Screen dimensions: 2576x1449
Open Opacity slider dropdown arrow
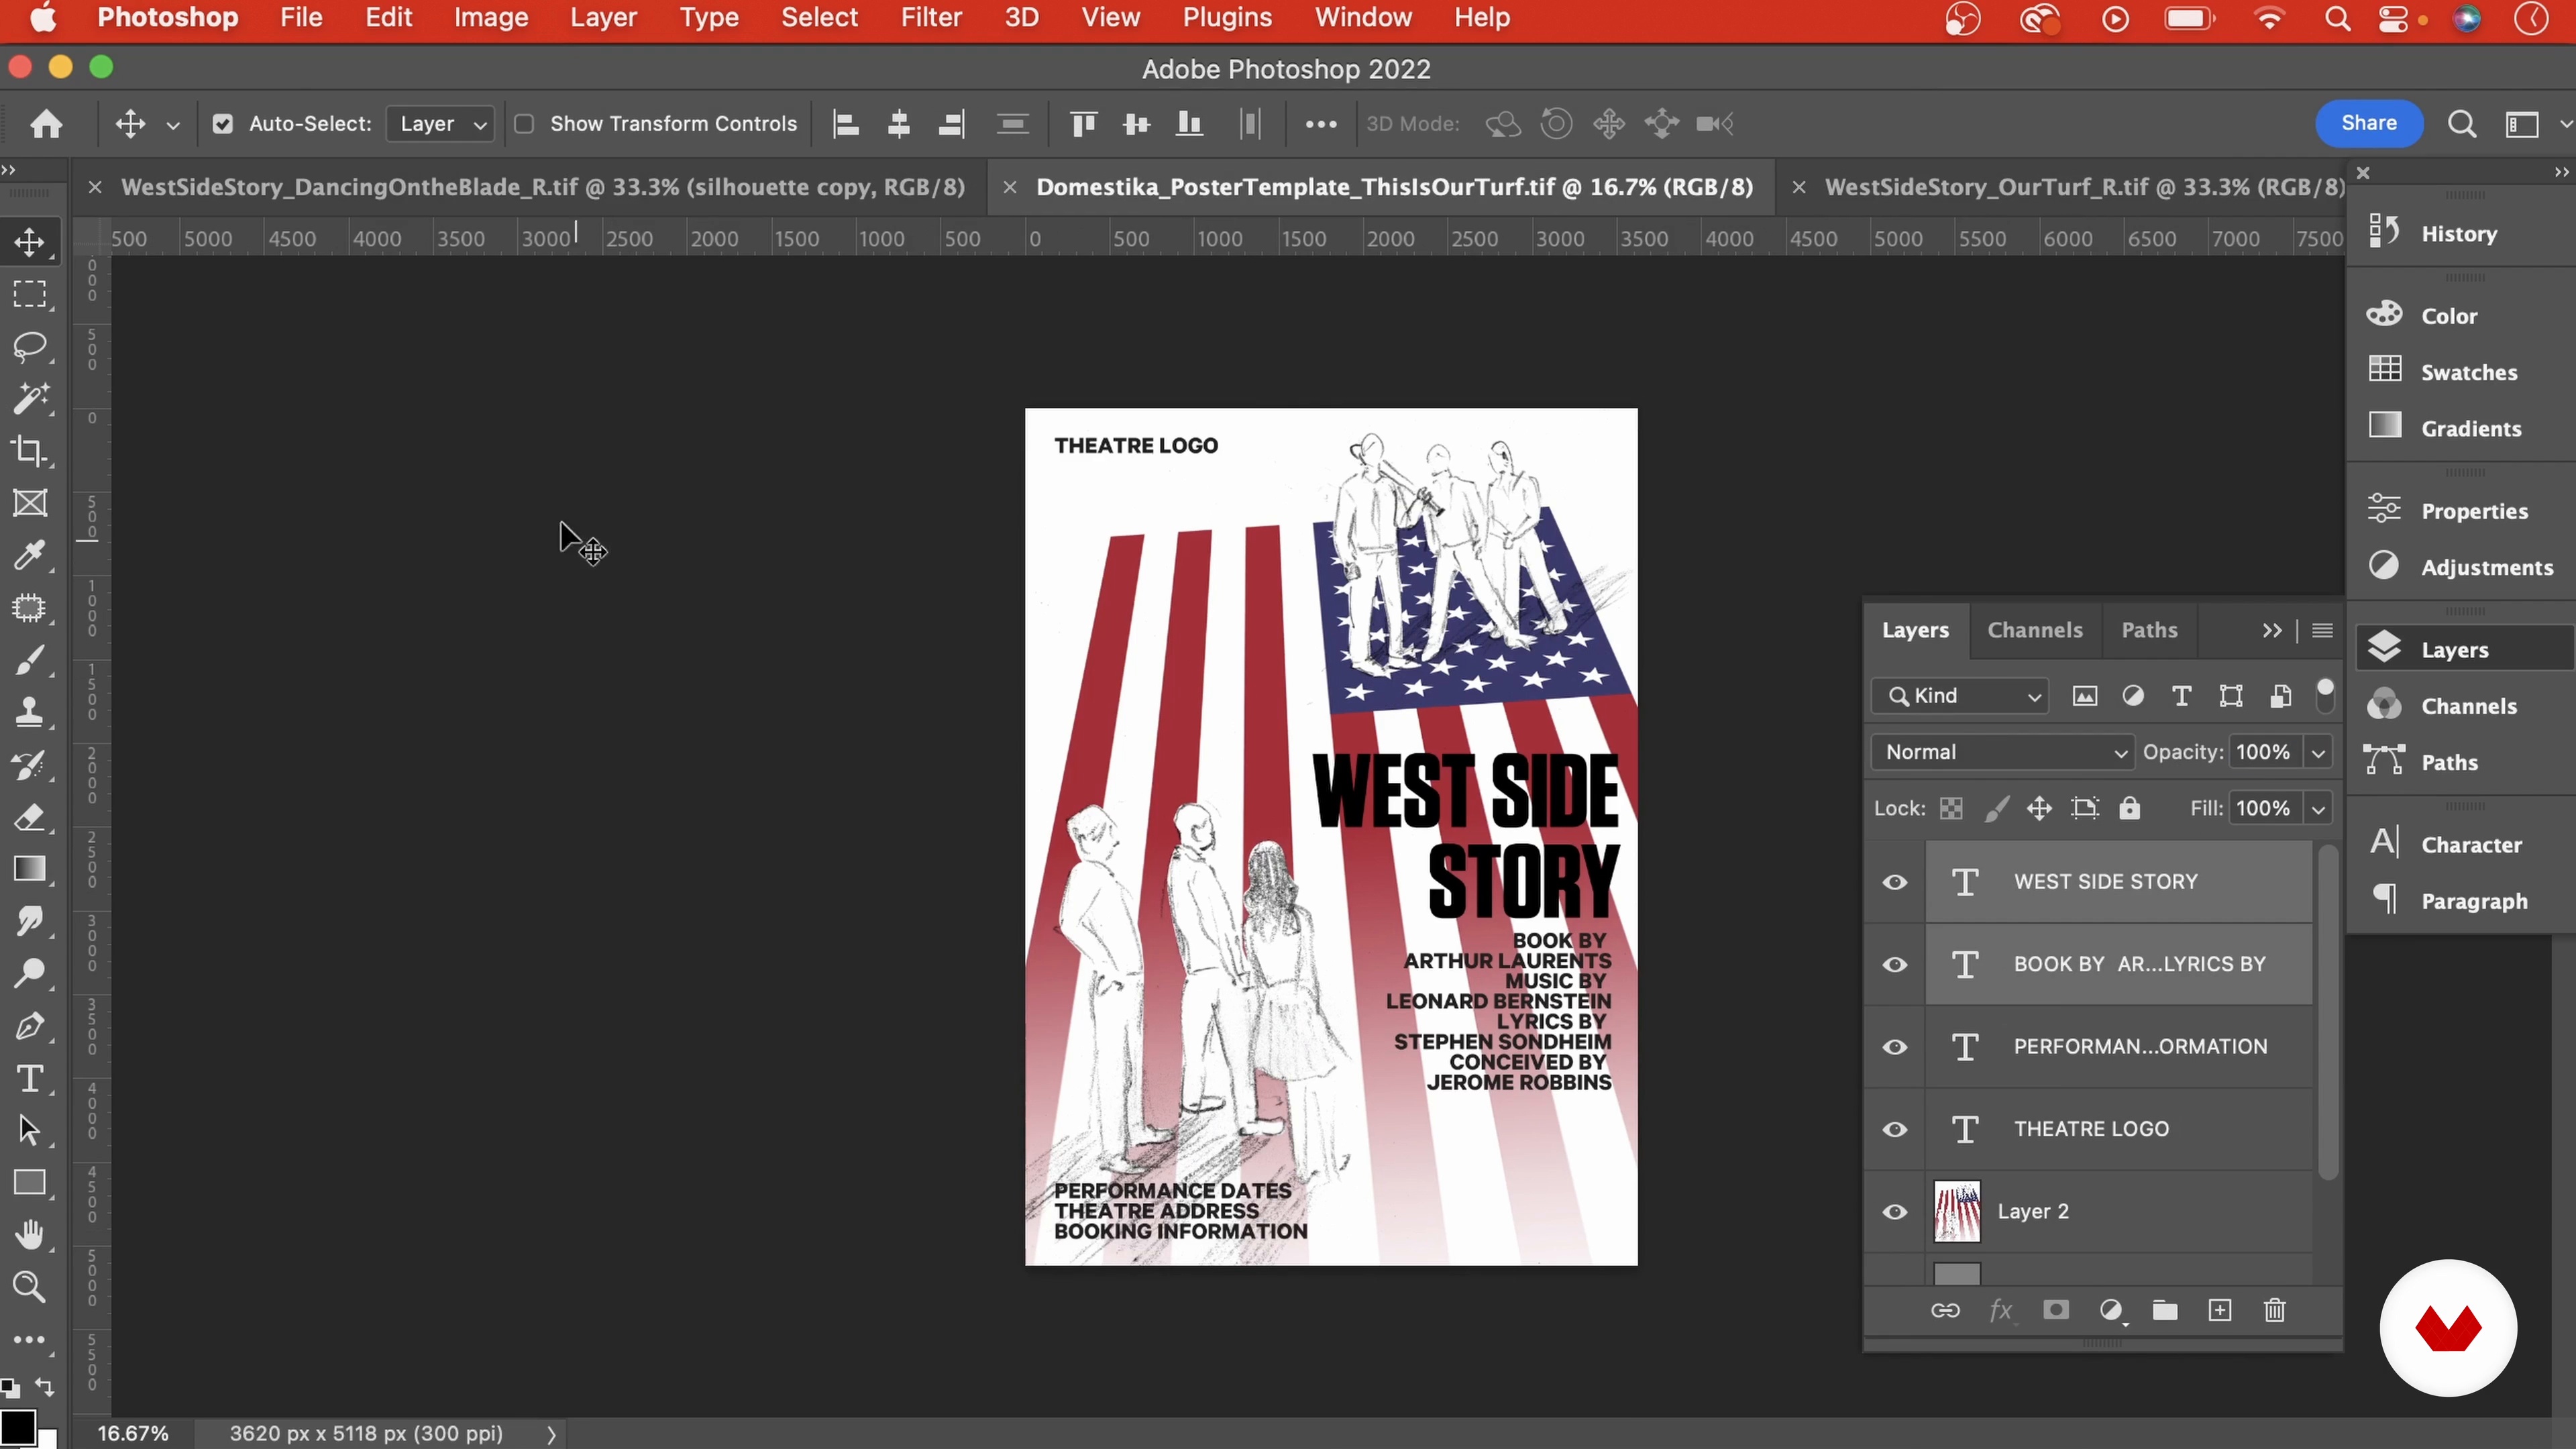[x=2318, y=752]
